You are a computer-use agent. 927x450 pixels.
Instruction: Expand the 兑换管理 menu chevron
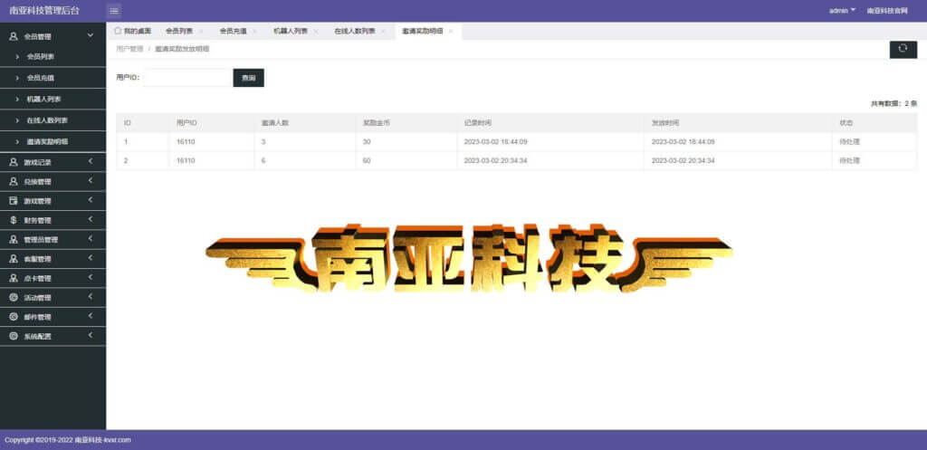pyautogui.click(x=91, y=180)
